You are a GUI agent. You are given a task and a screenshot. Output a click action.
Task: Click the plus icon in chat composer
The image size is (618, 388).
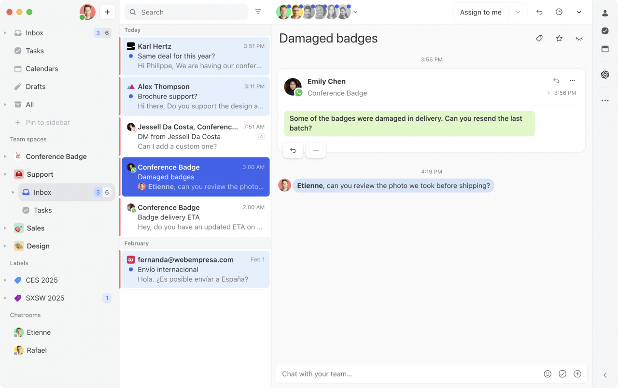577,374
